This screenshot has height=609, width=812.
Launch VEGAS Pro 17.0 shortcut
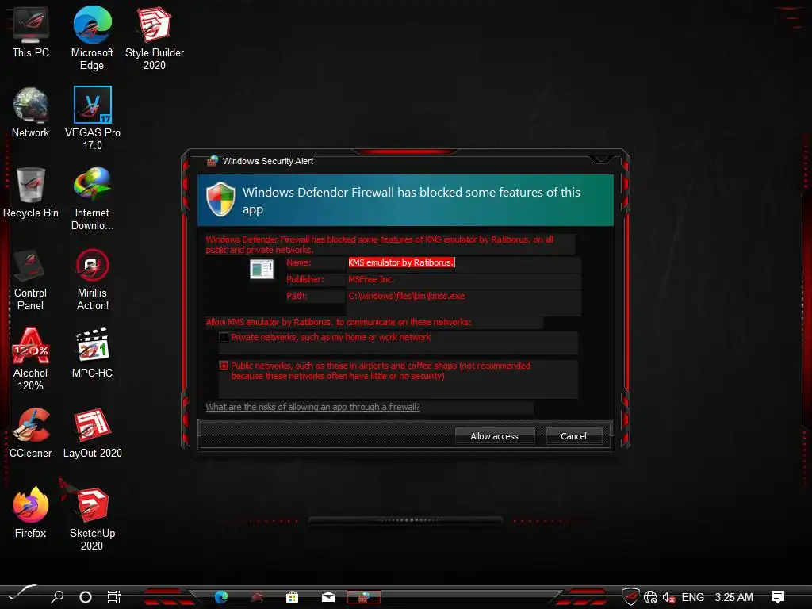click(x=92, y=118)
